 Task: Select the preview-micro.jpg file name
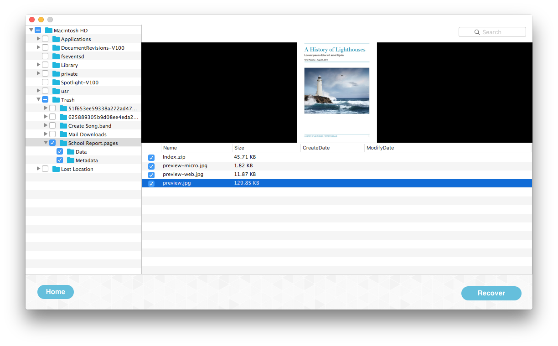click(x=185, y=166)
